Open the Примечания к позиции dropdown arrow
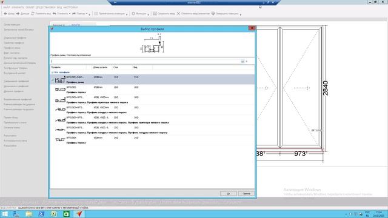Screen dimensions: 388x218 point(127,15)
